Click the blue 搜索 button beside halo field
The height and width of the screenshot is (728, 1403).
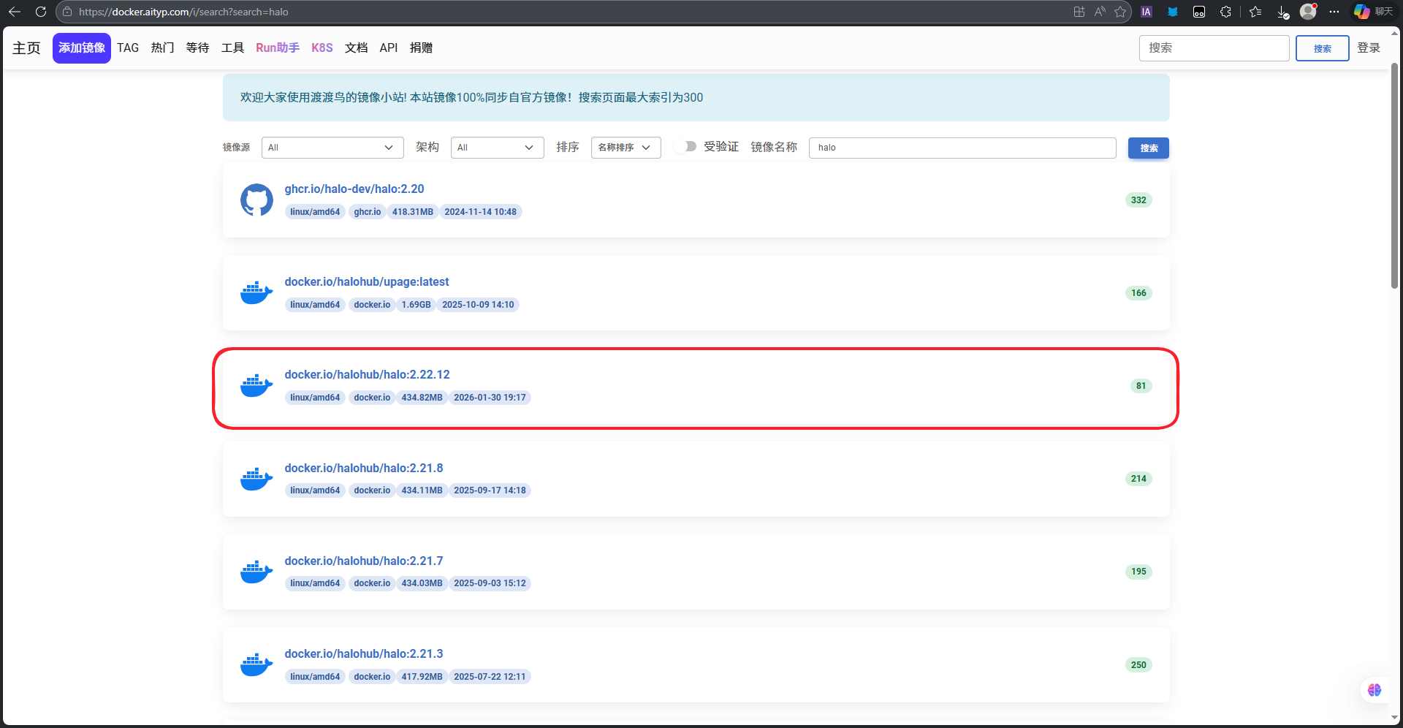pyautogui.click(x=1148, y=148)
